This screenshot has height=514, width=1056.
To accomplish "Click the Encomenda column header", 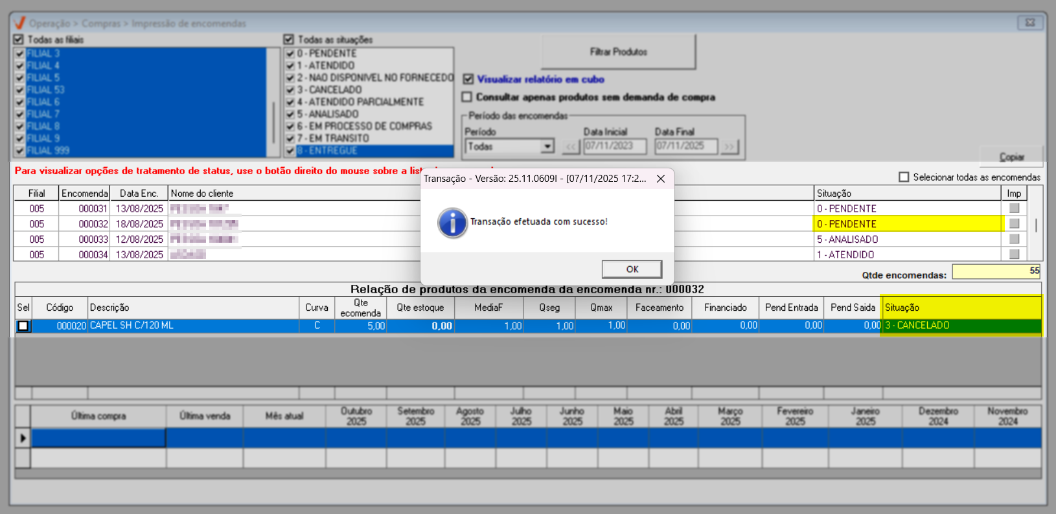I will point(85,194).
